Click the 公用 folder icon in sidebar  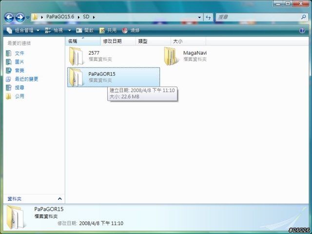pyautogui.click(x=9, y=97)
